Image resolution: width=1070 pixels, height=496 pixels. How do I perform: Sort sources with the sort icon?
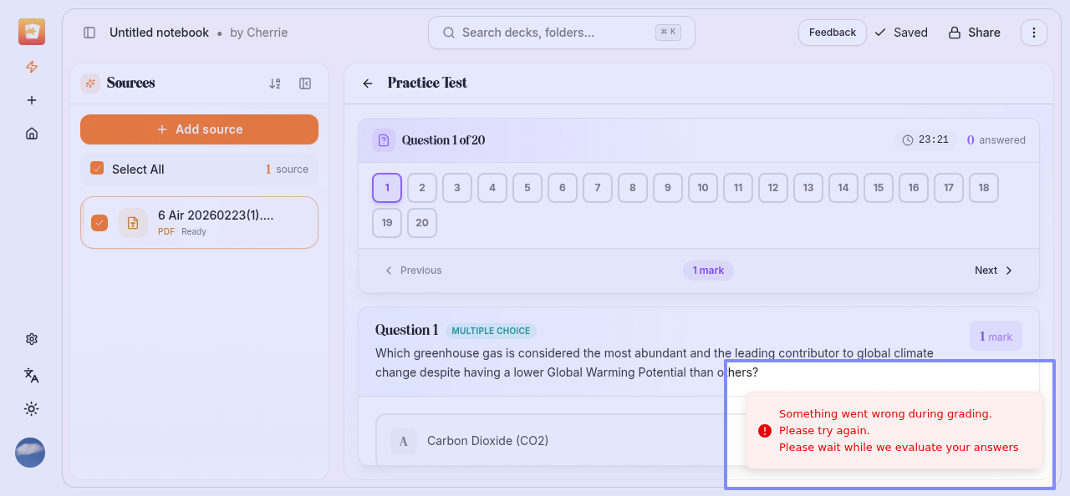pyautogui.click(x=275, y=84)
